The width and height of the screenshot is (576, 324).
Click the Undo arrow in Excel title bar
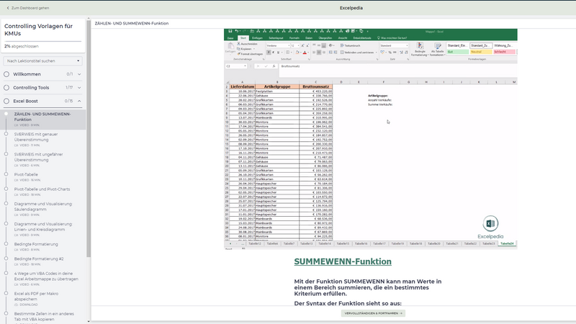point(237,31)
